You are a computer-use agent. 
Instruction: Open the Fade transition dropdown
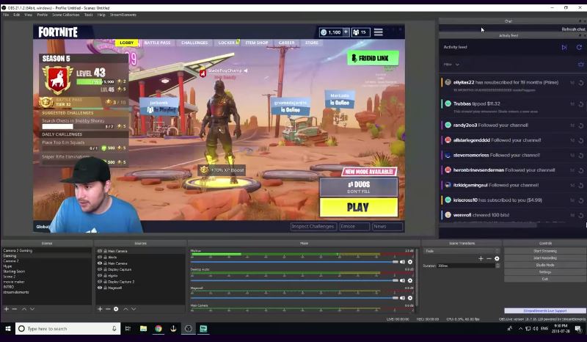pos(462,251)
